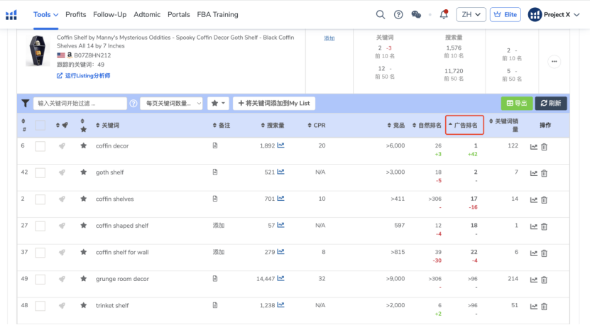
Task: Check the select-all checkbox in table header
Action: point(40,126)
